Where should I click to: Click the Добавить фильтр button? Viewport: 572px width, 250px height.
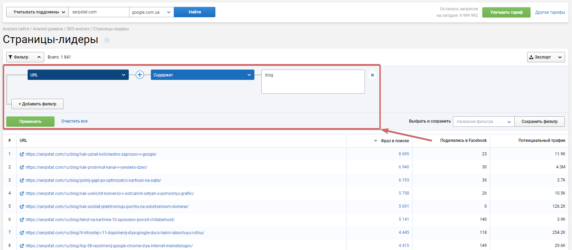click(x=37, y=104)
